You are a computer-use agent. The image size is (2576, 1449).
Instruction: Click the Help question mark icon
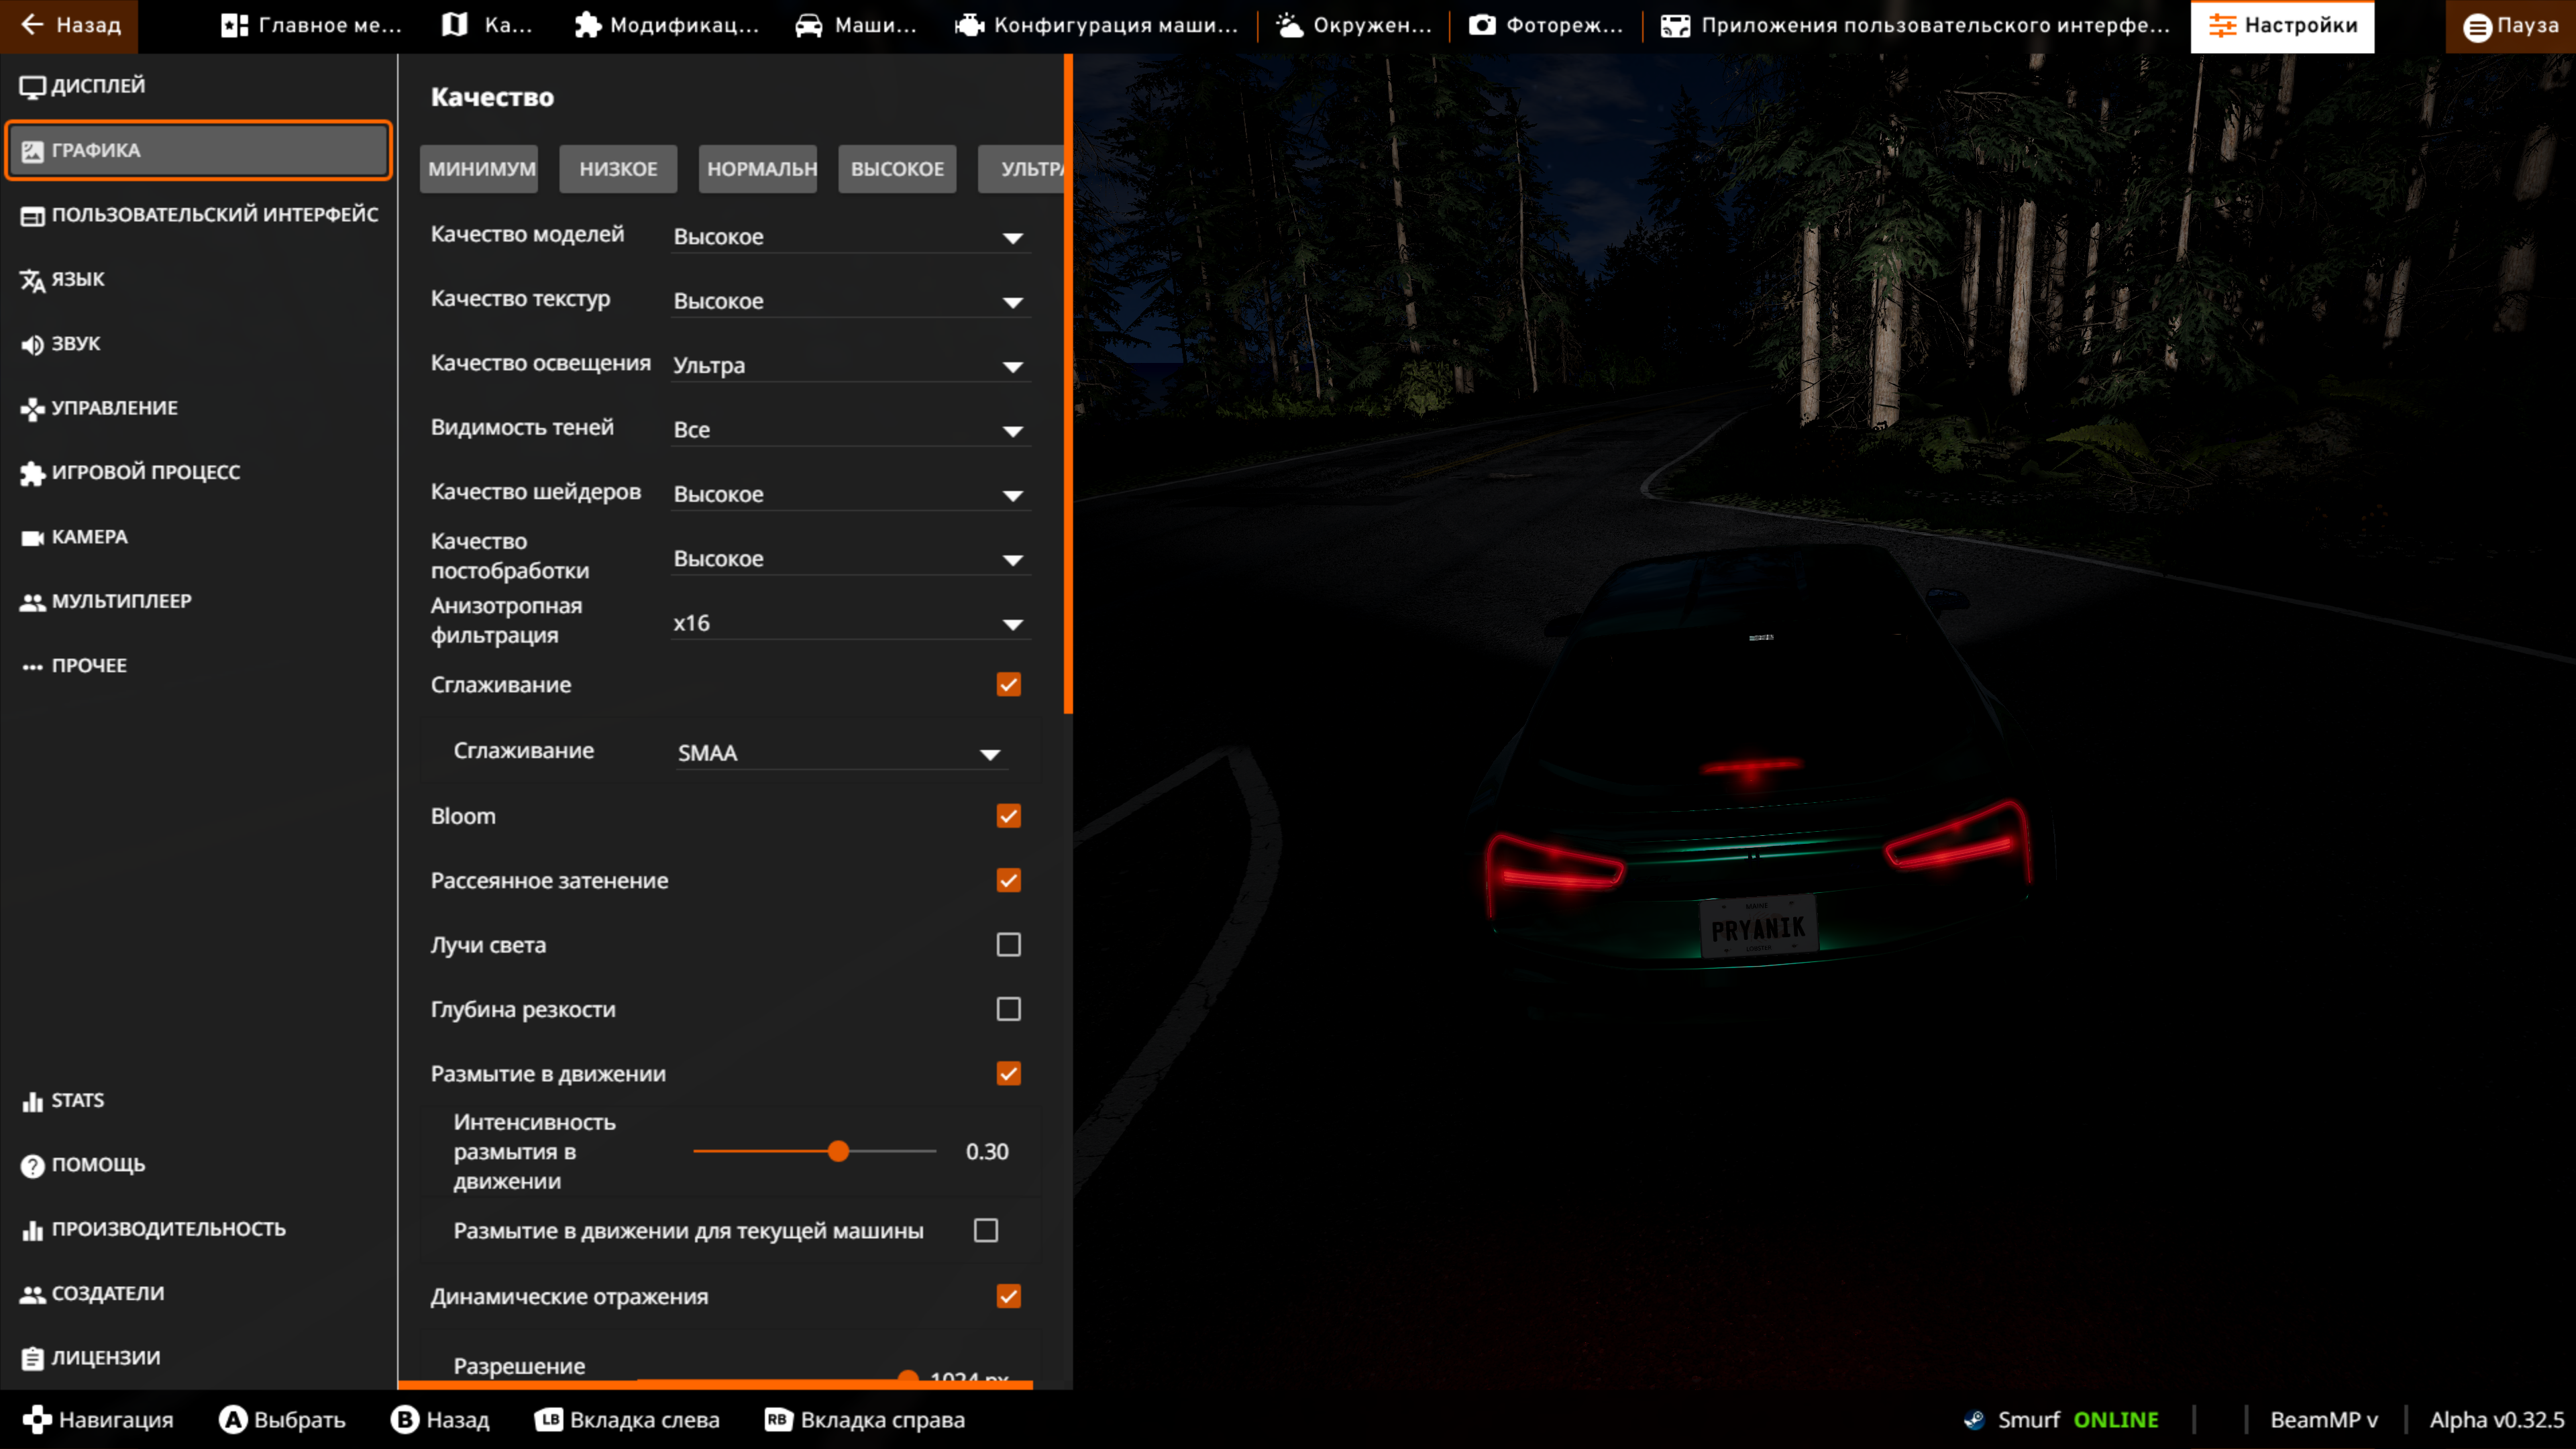click(32, 1166)
